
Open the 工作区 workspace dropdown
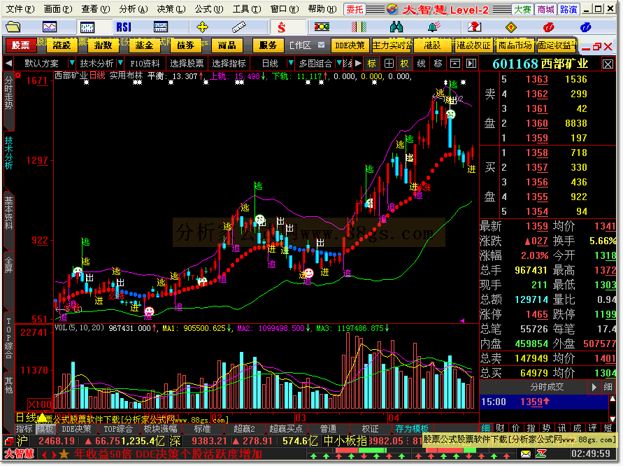click(321, 45)
